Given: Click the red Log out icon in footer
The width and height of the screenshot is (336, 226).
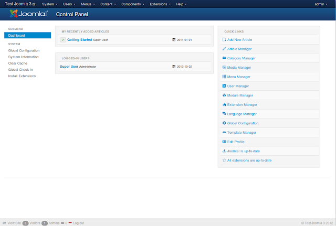Looking at the screenshot, I should [x=70, y=223].
